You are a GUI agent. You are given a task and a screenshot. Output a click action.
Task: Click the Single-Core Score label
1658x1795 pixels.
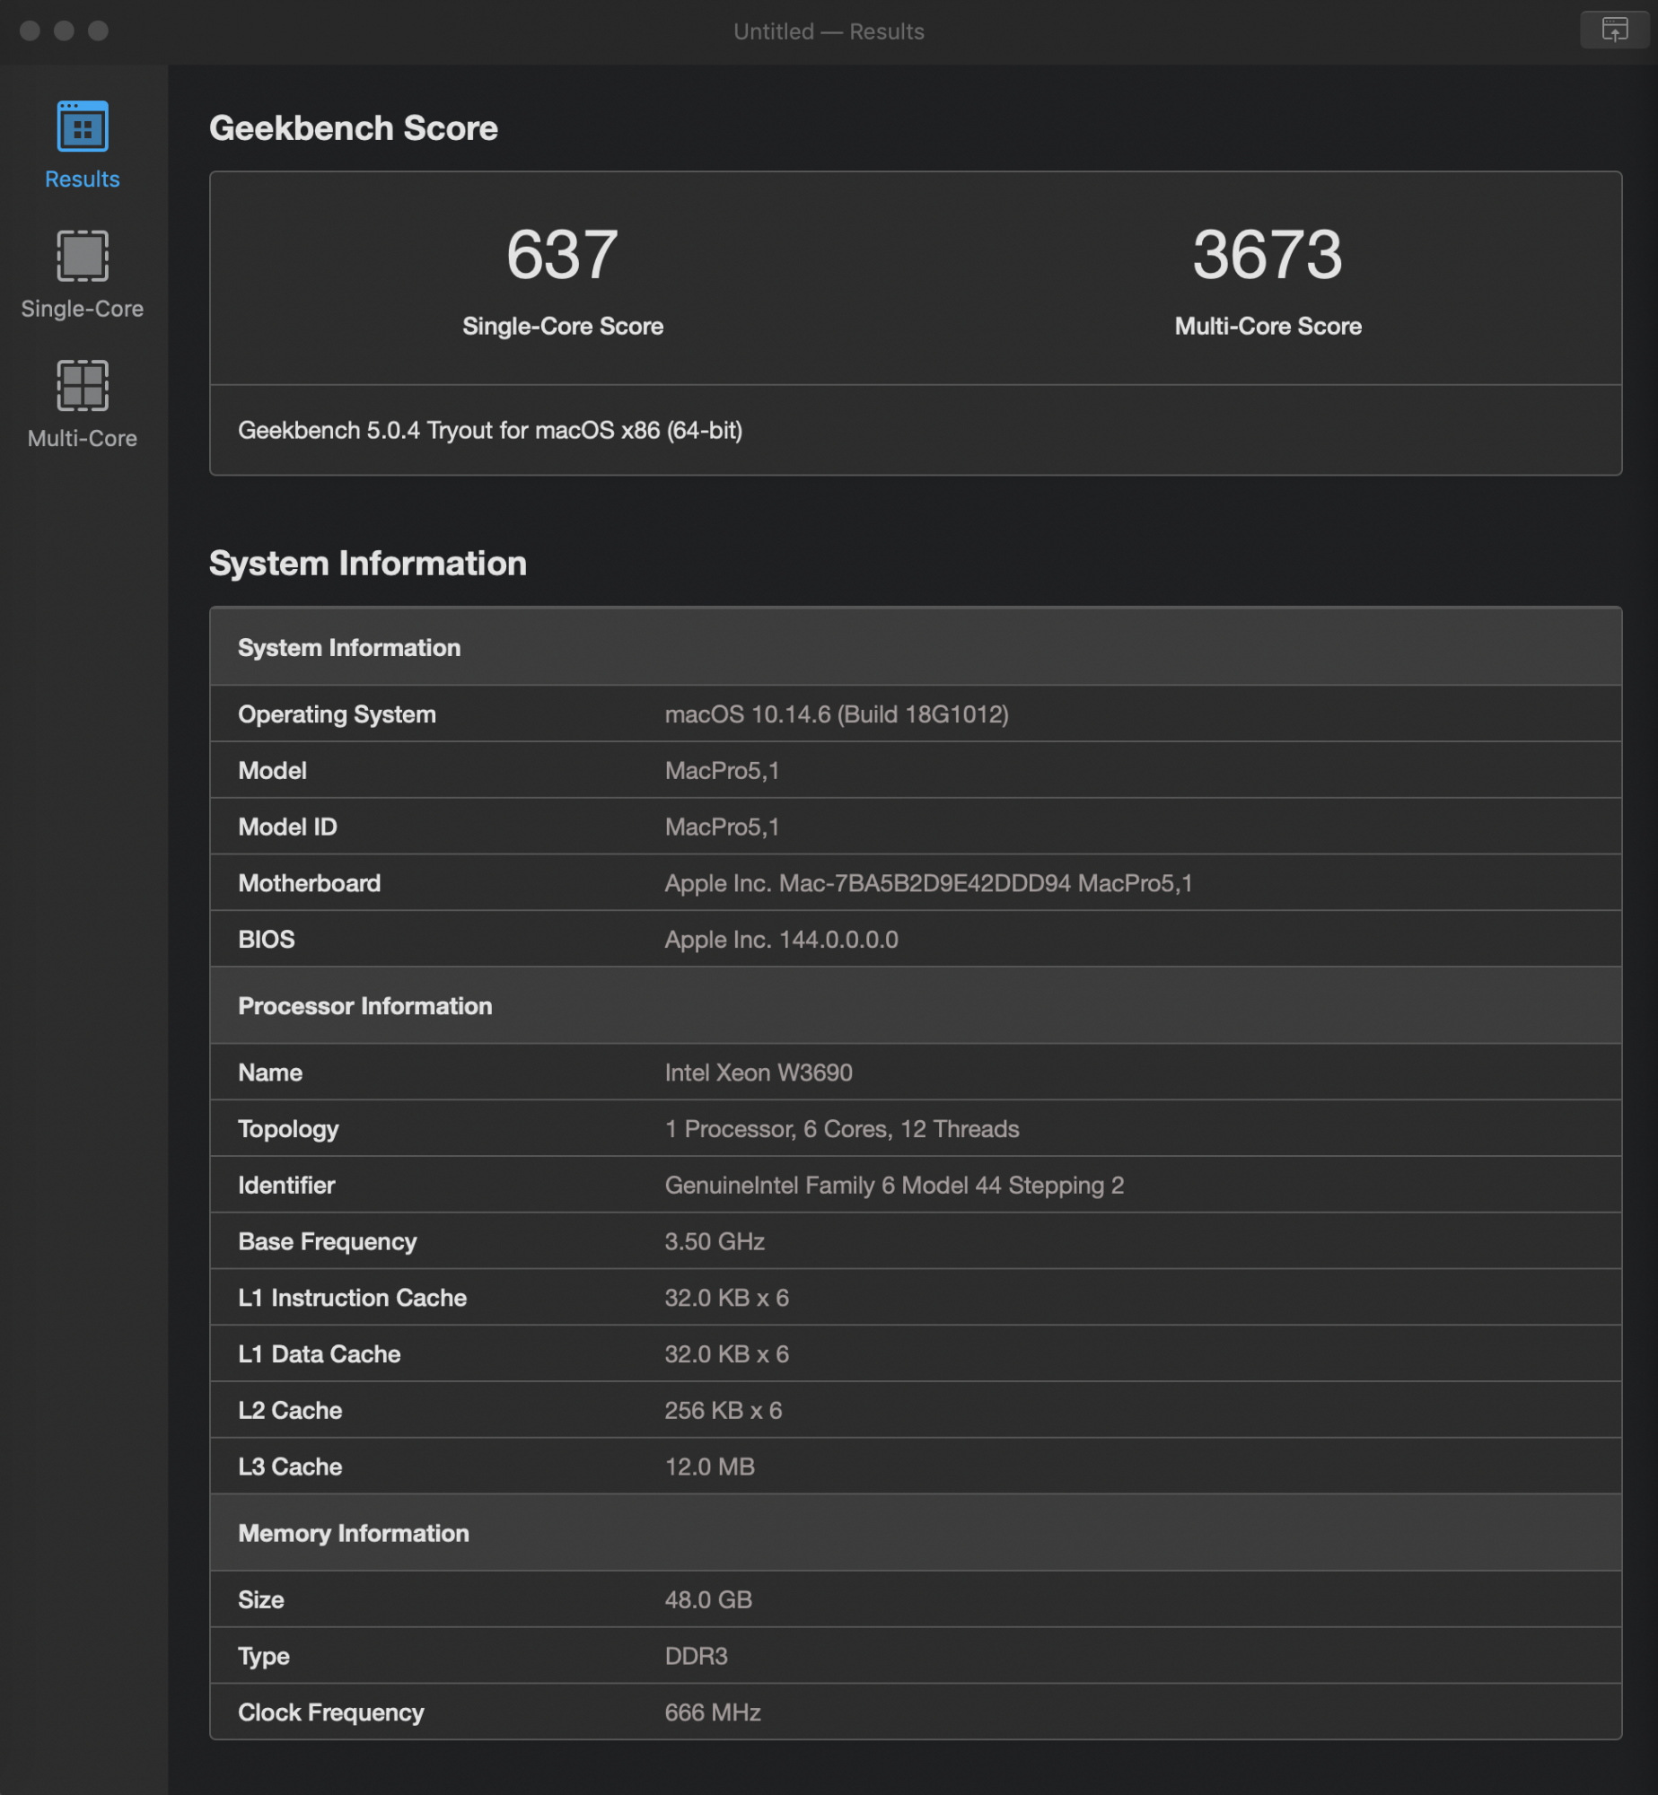point(563,326)
